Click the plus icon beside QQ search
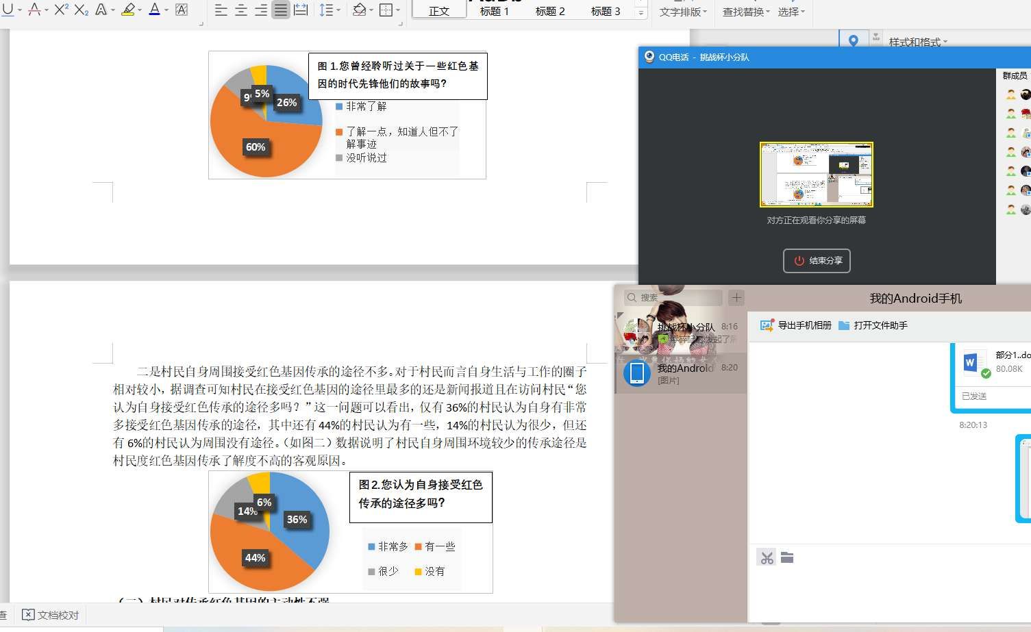This screenshot has width=1031, height=632. coord(736,298)
